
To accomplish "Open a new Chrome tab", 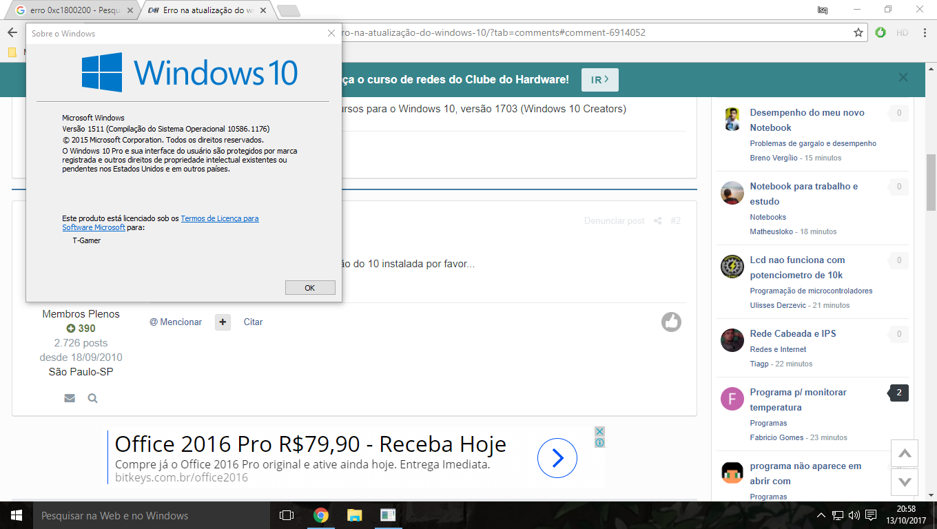I will click(288, 10).
